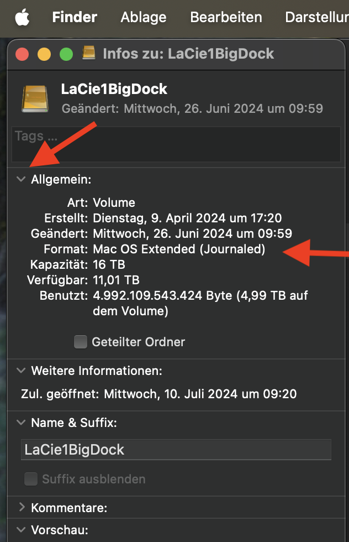Viewport: 349px width, 542px height.
Task: Open the Finder menu
Action: [x=75, y=17]
